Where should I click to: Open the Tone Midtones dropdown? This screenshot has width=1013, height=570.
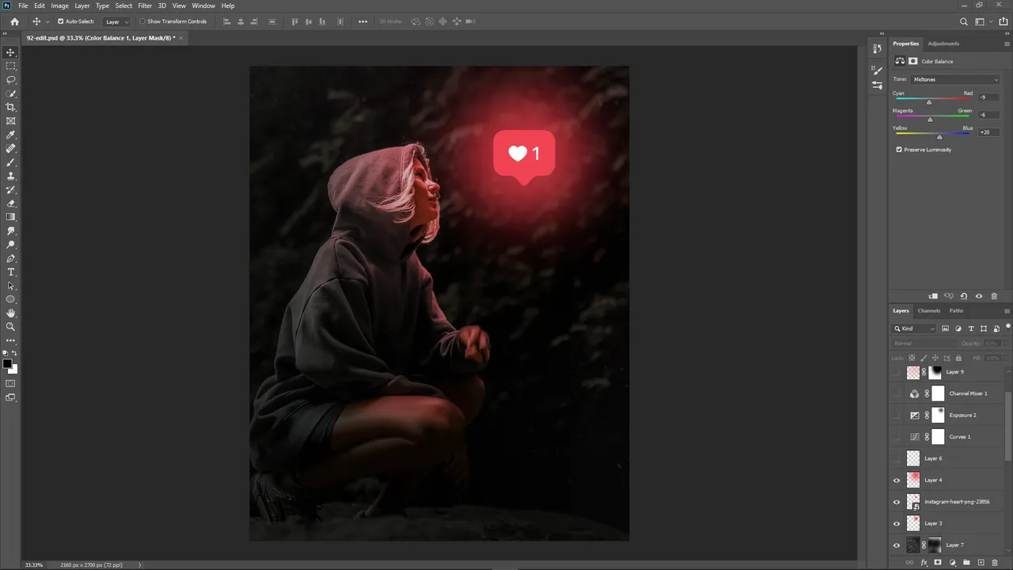click(x=955, y=79)
